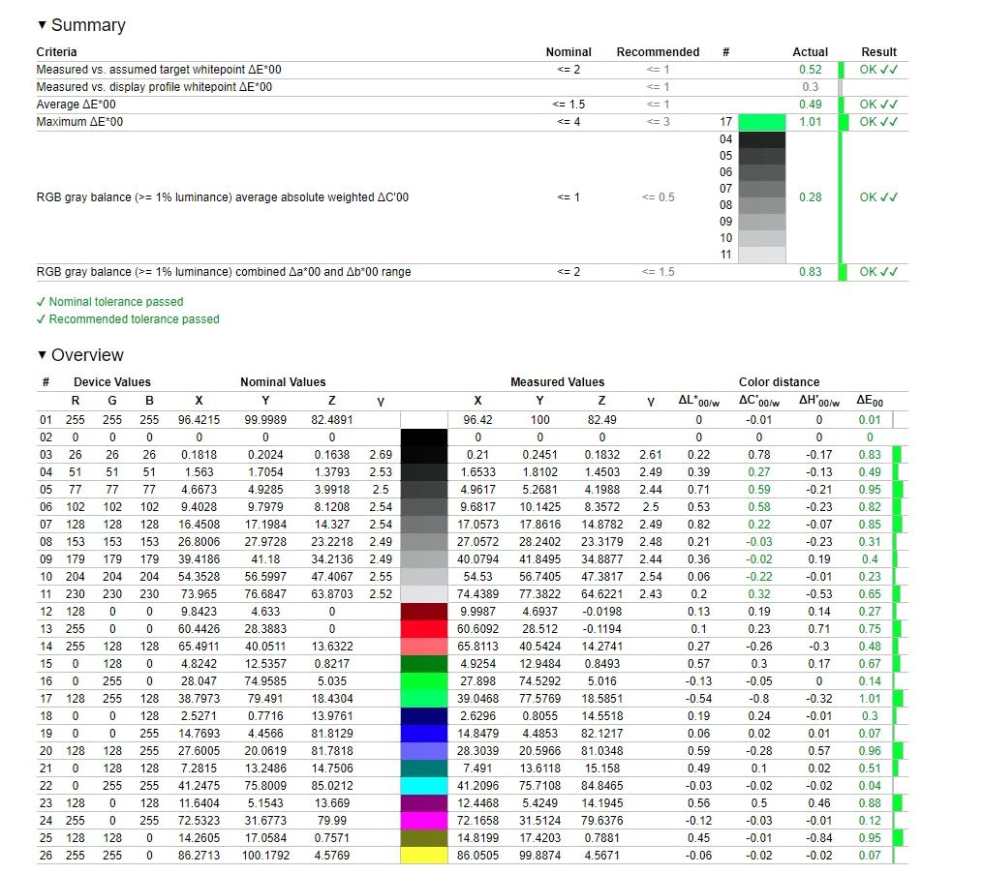
Task: Click the 'Result' column header
Action: pyautogui.click(x=878, y=52)
